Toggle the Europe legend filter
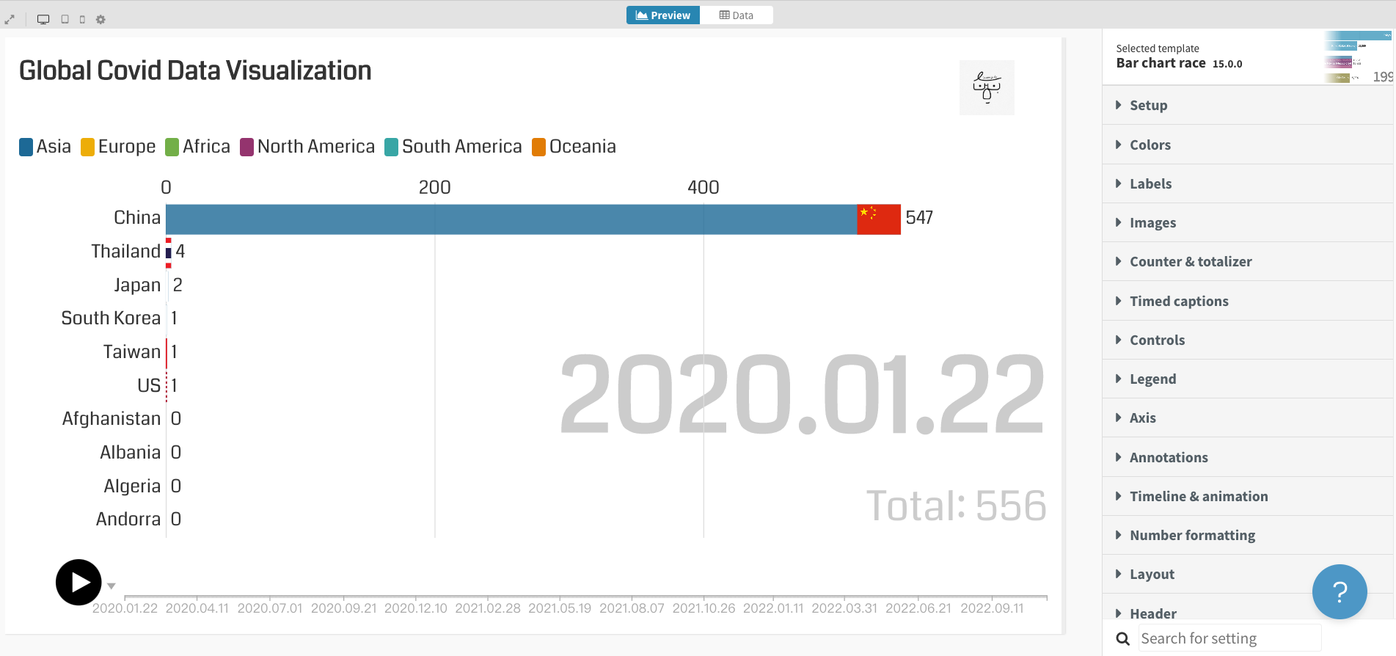 [118, 147]
